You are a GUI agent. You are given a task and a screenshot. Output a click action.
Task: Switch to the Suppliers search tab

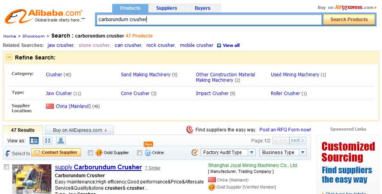tap(166, 8)
